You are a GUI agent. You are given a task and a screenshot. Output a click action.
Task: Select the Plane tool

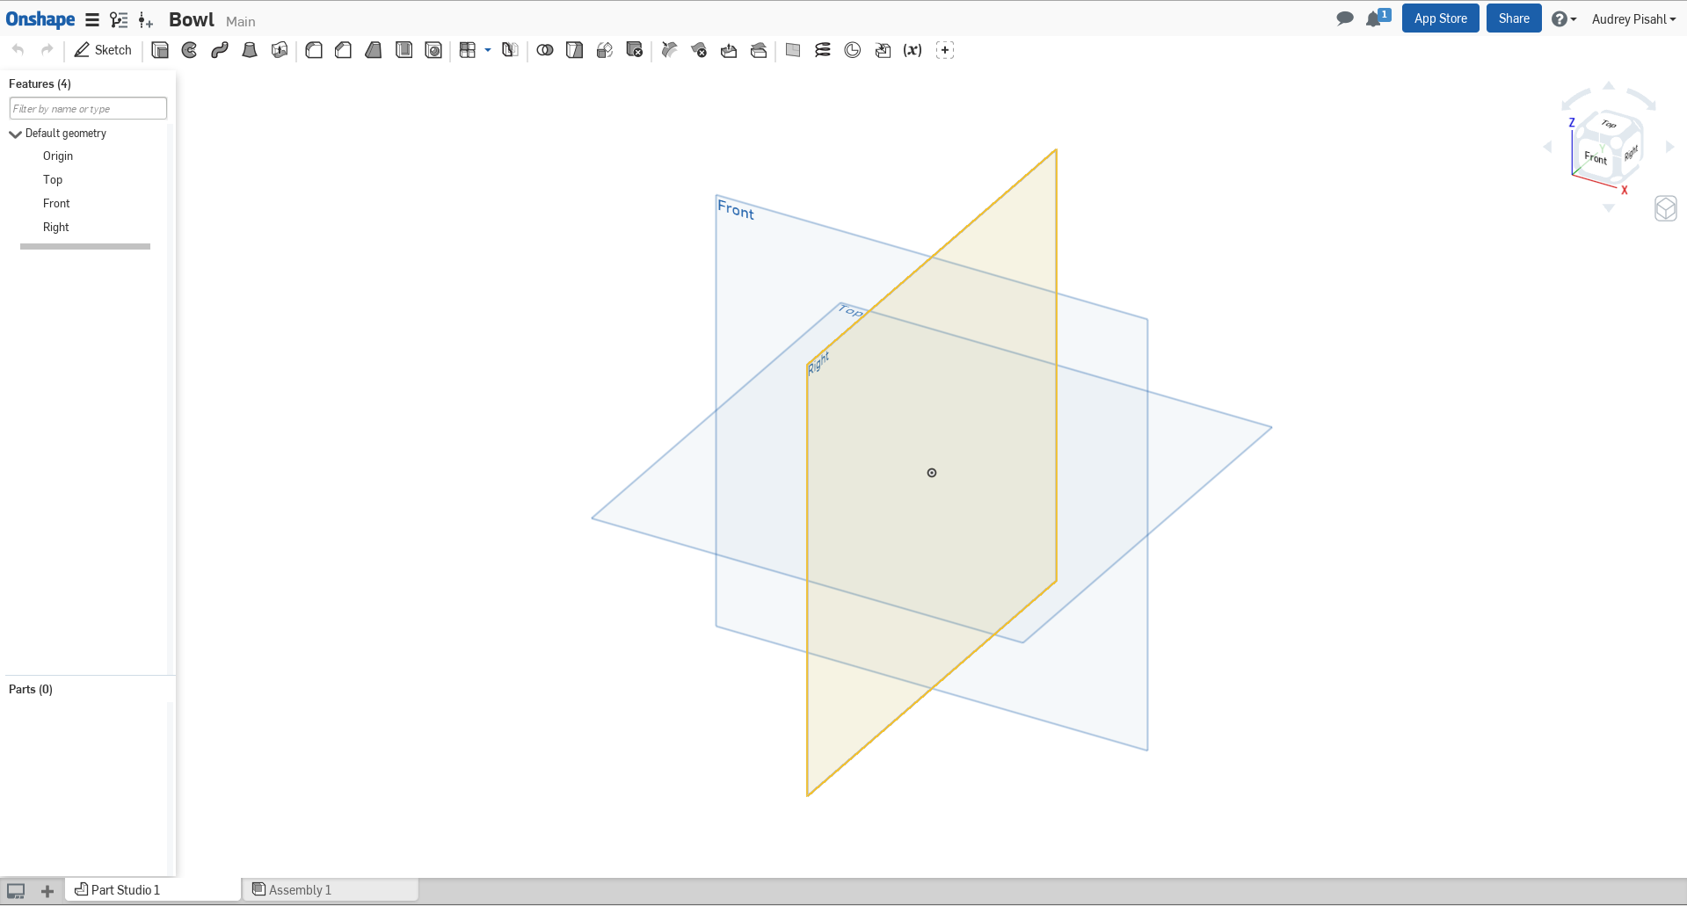point(793,50)
